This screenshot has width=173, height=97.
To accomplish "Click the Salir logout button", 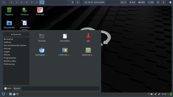I will 8,88.
